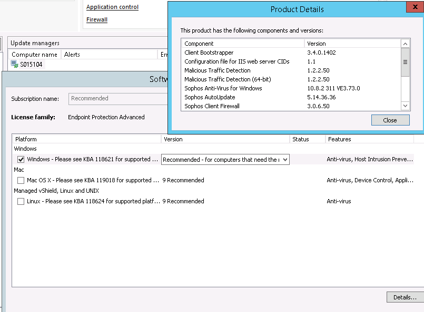
Task: Open the Application control link
Action: click(x=112, y=7)
